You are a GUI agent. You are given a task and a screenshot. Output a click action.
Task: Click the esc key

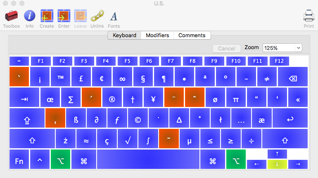pyautogui.click(x=19, y=61)
